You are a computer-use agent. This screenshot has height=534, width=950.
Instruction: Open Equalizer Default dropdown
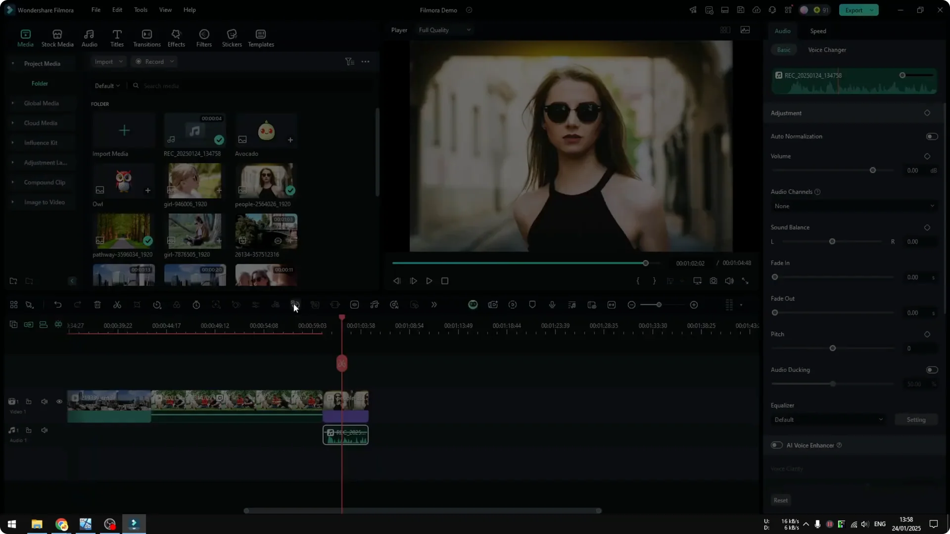coord(828,420)
